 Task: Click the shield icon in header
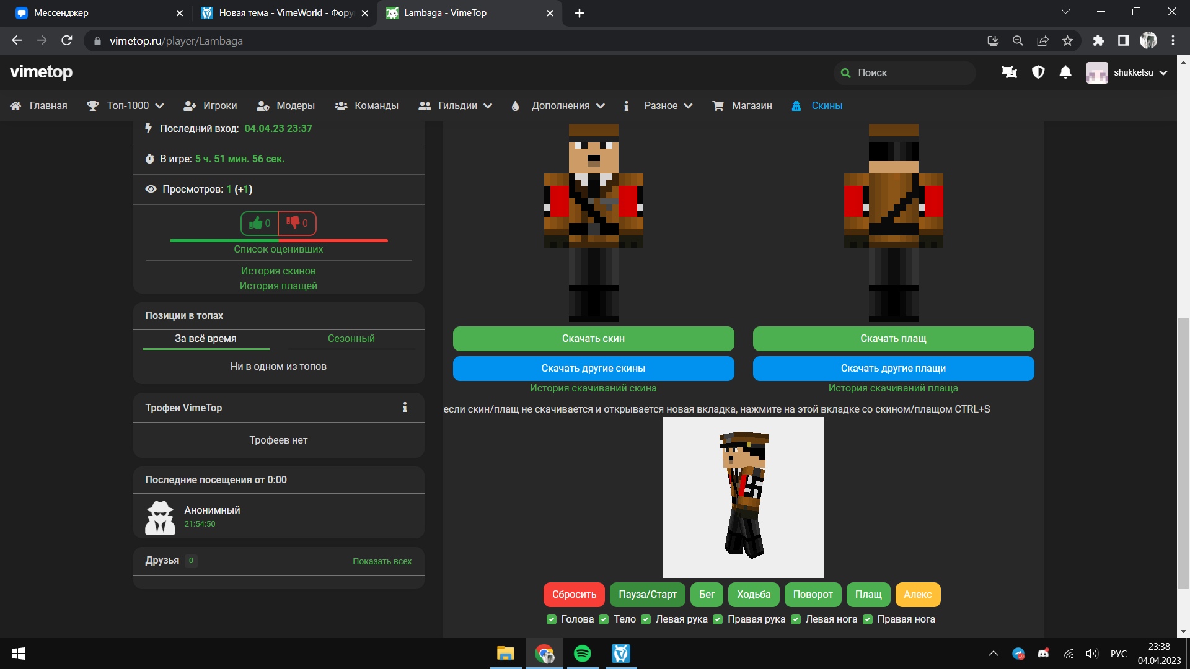coord(1038,72)
